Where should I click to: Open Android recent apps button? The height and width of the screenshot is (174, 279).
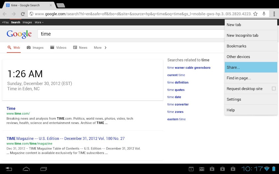44,169
